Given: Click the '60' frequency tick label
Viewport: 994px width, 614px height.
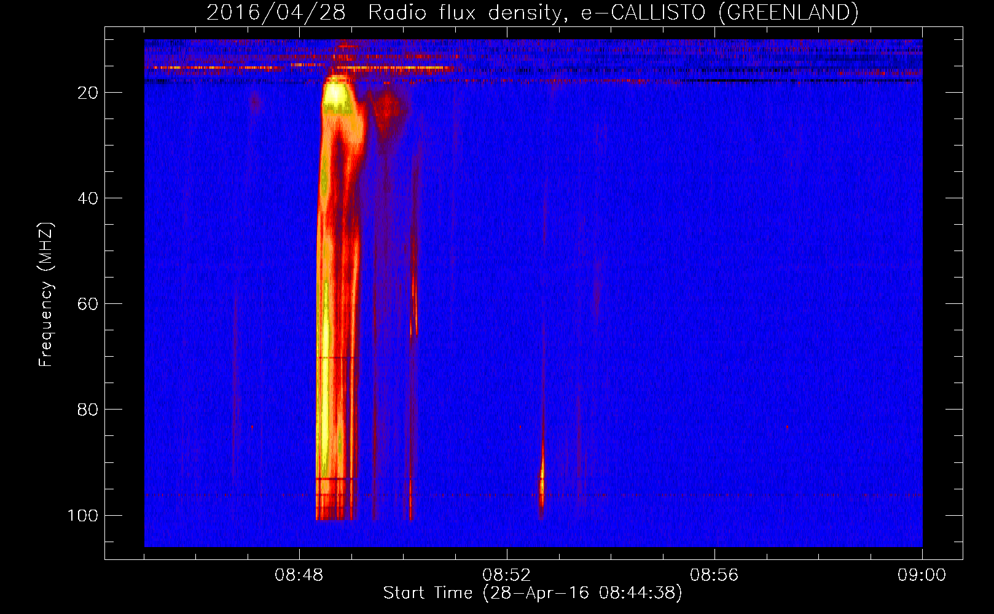Looking at the screenshot, I should tap(88, 304).
